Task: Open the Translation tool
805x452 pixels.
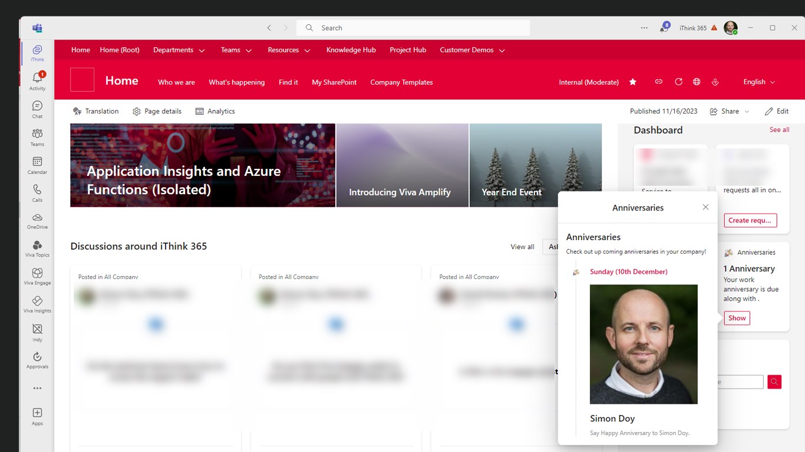Action: coord(95,111)
